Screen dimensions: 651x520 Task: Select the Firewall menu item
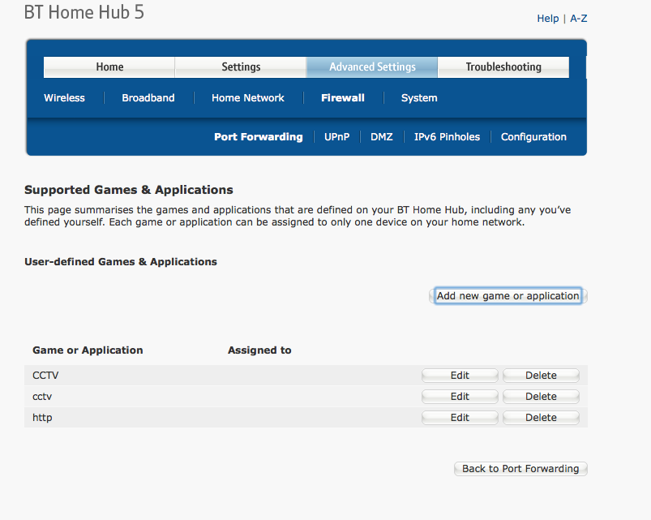tap(342, 97)
